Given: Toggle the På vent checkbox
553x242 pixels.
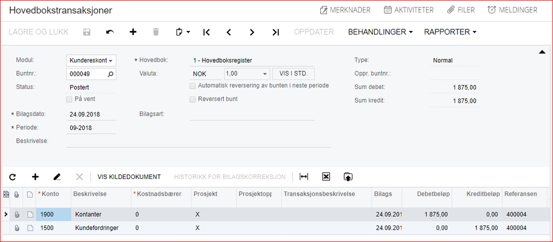Looking at the screenshot, I should tap(69, 99).
